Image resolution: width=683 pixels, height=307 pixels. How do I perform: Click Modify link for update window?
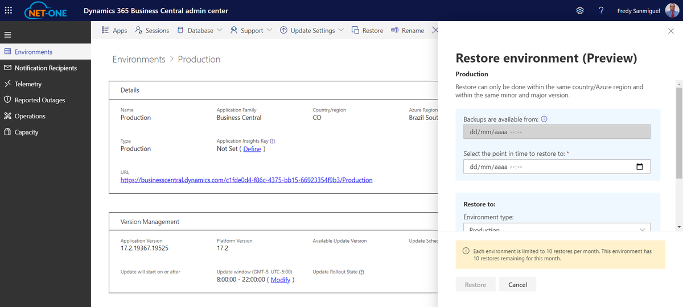[x=281, y=279]
